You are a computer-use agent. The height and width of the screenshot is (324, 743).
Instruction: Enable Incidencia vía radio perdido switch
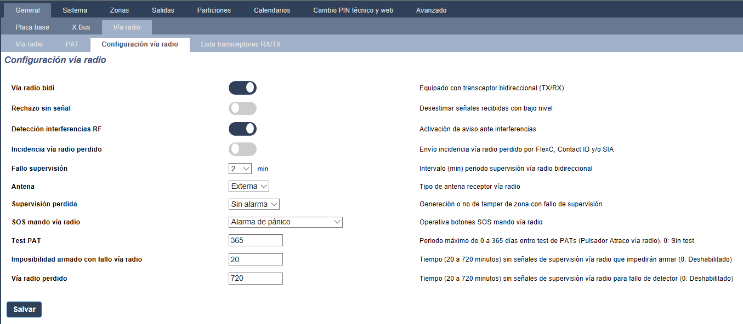point(242,149)
